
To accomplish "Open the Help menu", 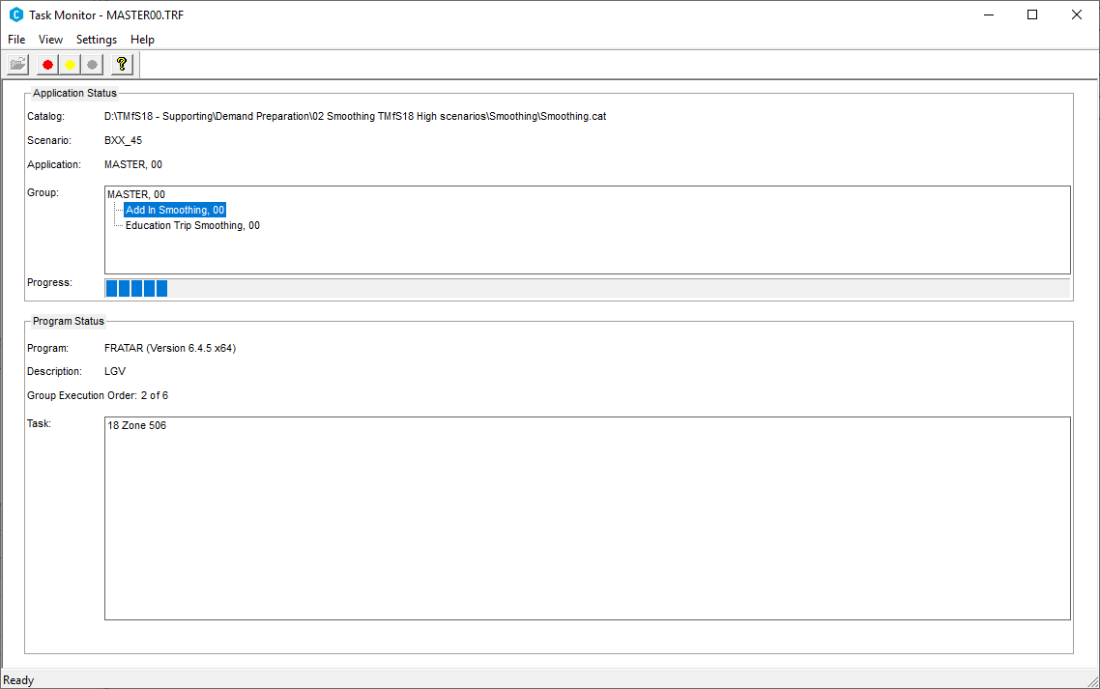I will point(142,40).
